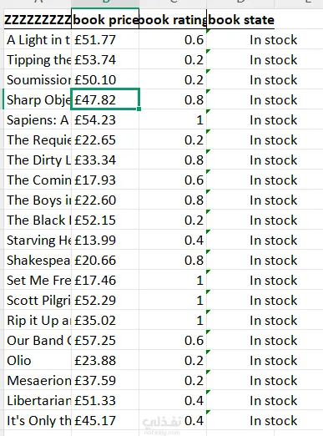Select the rating cell beside £54.23
The height and width of the screenshot is (436, 323).
tap(173, 119)
